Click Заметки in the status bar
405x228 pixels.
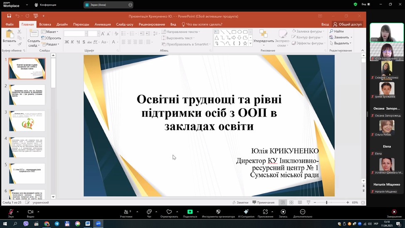tap(240, 203)
